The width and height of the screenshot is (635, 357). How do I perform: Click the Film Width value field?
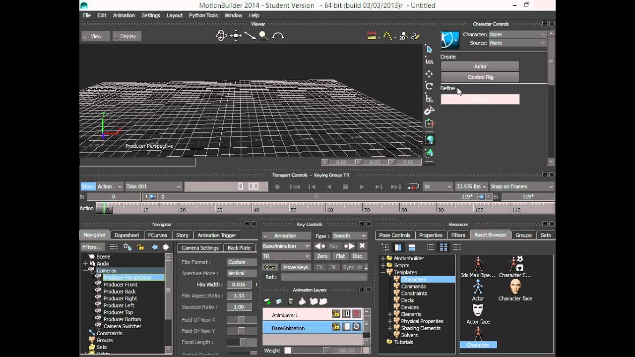click(239, 285)
